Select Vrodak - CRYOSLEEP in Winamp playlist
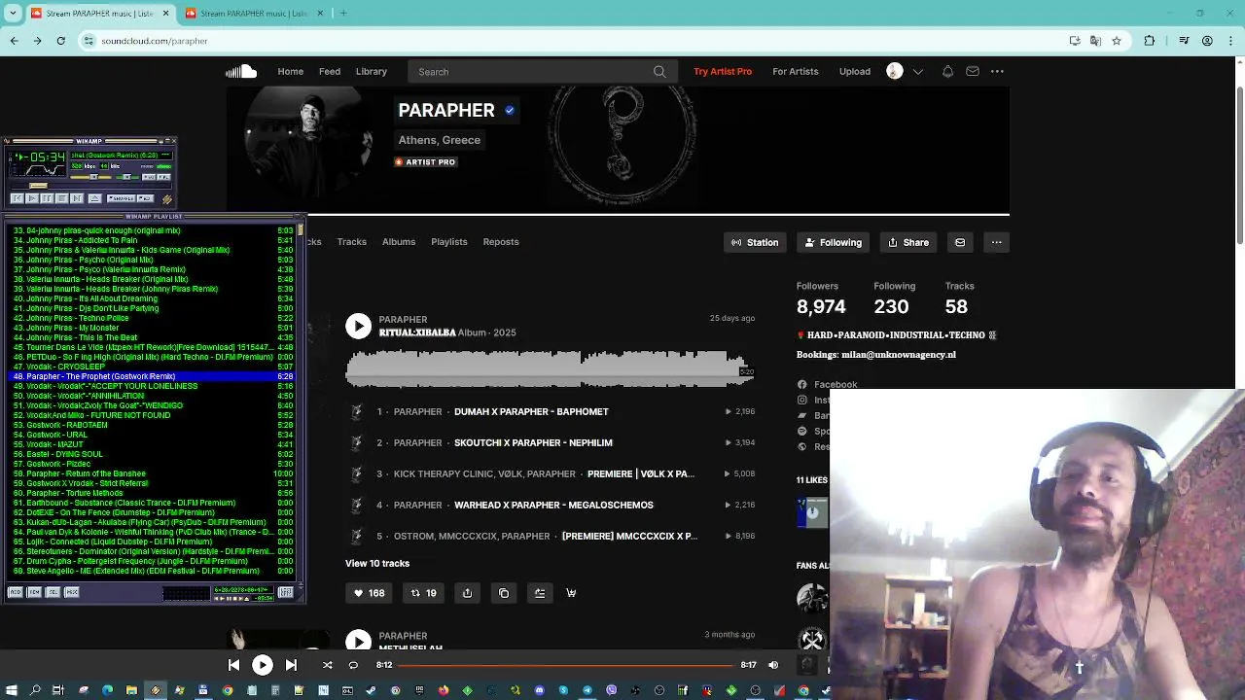Viewport: 1245px width, 700px height. point(153,367)
